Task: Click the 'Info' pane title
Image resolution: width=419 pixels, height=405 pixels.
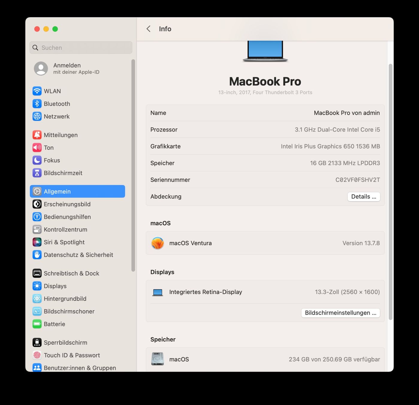Action: 165,29
